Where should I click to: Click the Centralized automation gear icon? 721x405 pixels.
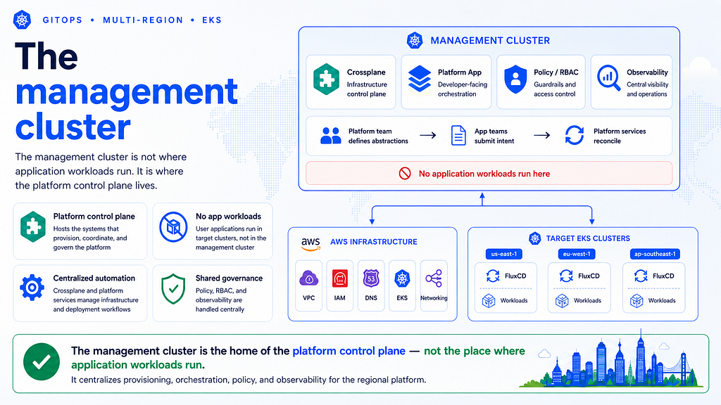point(32,288)
